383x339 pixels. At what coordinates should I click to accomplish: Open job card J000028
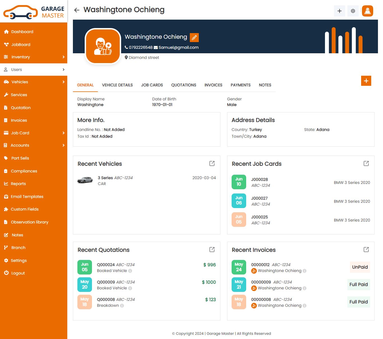(259, 179)
